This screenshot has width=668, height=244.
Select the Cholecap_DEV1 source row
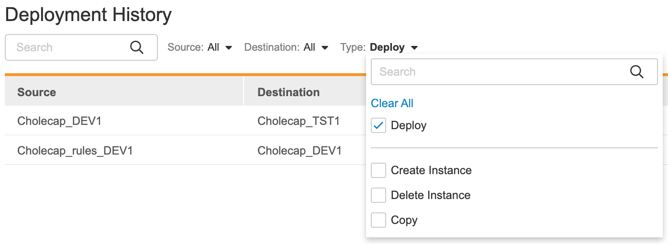(59, 121)
